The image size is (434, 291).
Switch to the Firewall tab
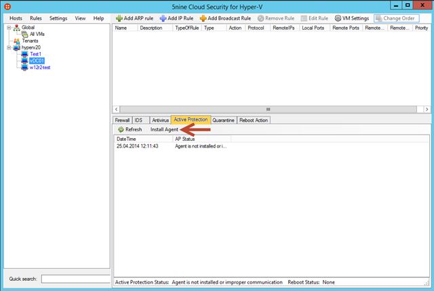[x=122, y=120]
